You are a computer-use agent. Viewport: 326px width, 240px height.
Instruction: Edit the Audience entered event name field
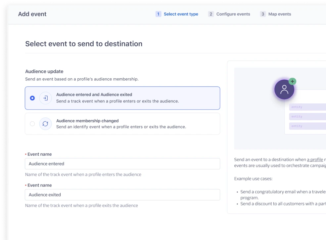(122, 164)
